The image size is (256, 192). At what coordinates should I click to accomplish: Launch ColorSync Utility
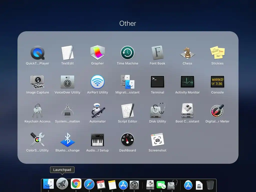[37, 139]
